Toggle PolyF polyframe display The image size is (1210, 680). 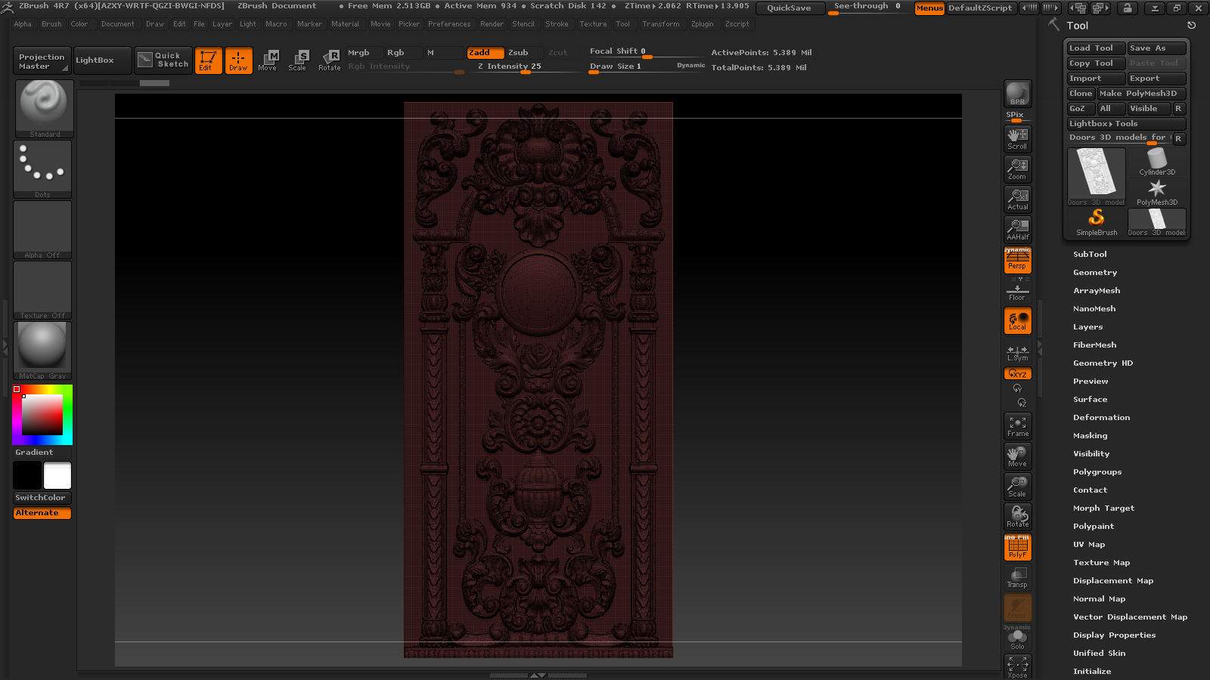pos(1017,547)
